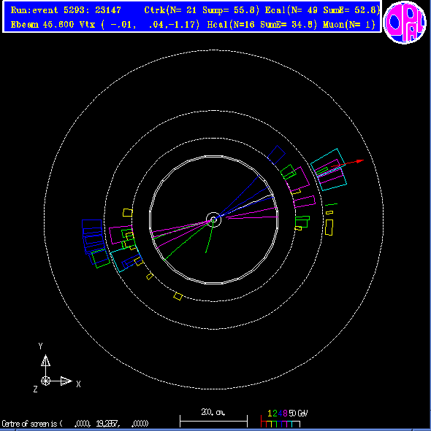Click the Ebeam 45.600 value
The width and height of the screenshot is (431, 431).
42,25
